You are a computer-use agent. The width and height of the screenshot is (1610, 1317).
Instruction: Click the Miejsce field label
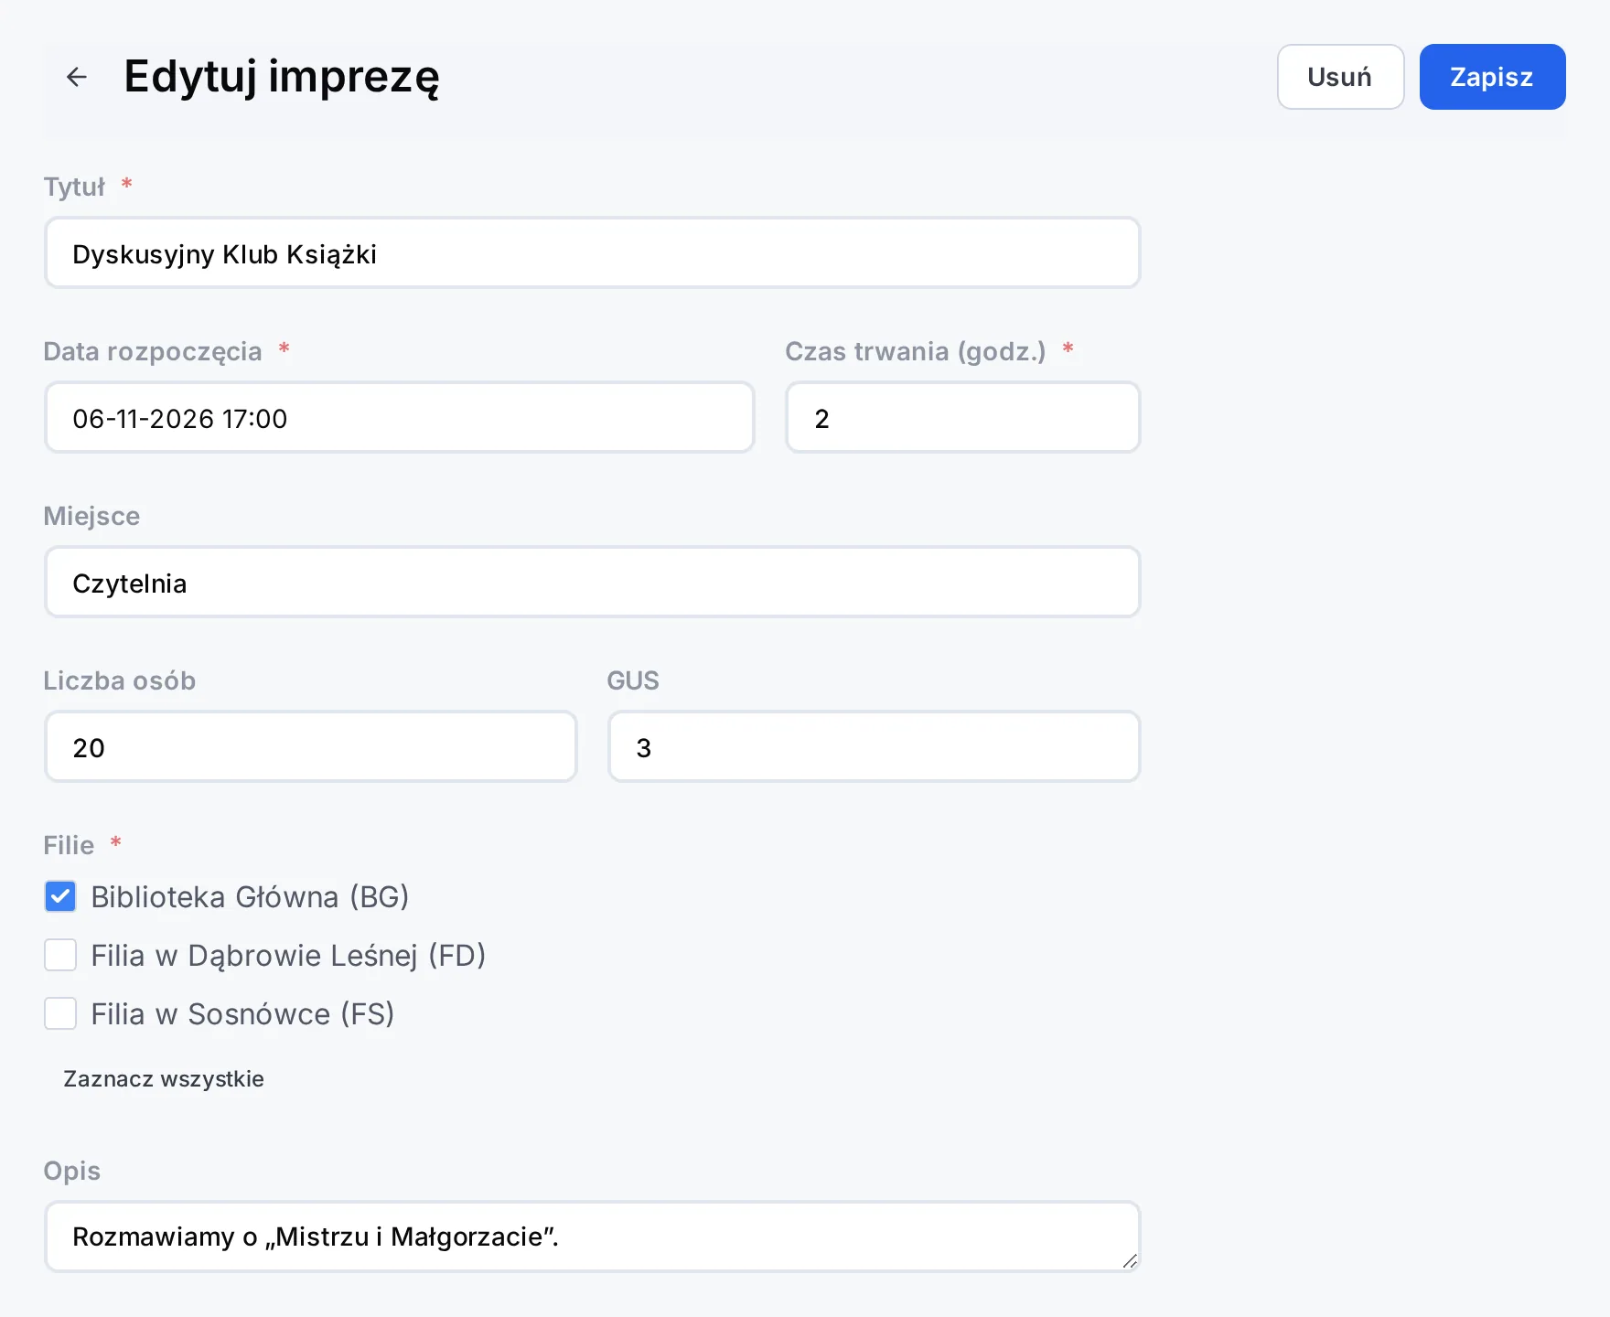(x=91, y=516)
